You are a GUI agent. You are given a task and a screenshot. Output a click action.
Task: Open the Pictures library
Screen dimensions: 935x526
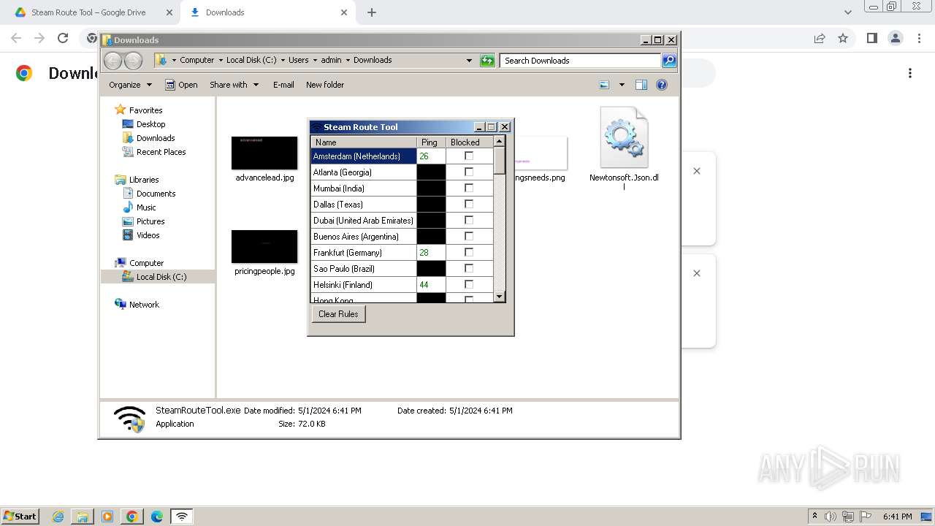[150, 221]
